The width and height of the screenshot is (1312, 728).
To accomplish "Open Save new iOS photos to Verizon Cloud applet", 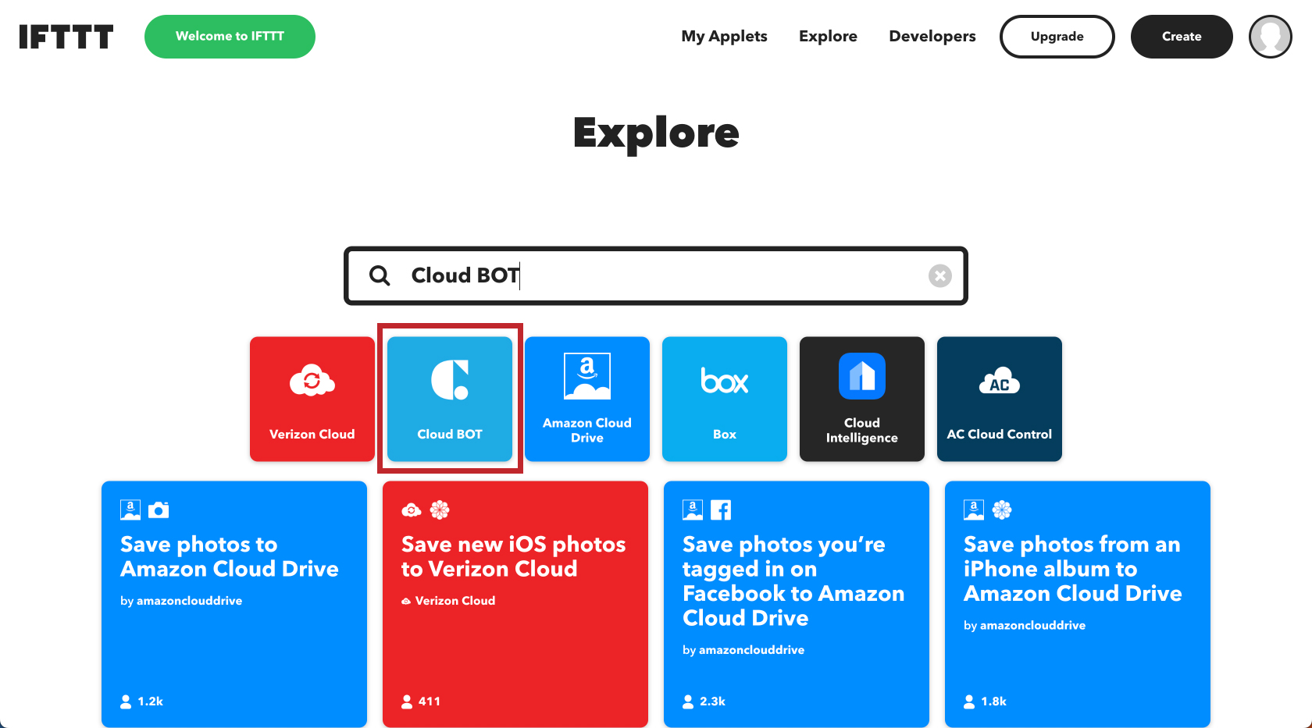I will click(515, 604).
